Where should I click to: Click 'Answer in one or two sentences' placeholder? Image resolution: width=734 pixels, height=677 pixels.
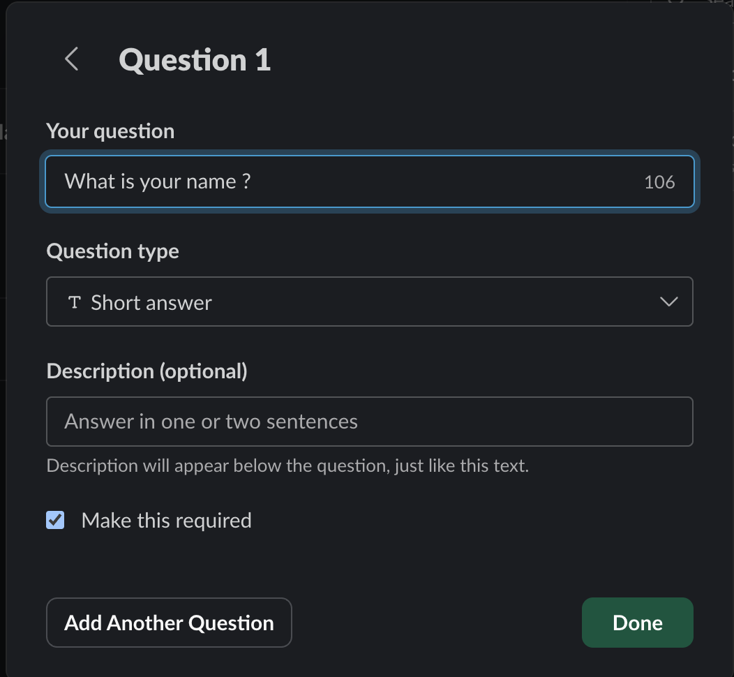[211, 422]
